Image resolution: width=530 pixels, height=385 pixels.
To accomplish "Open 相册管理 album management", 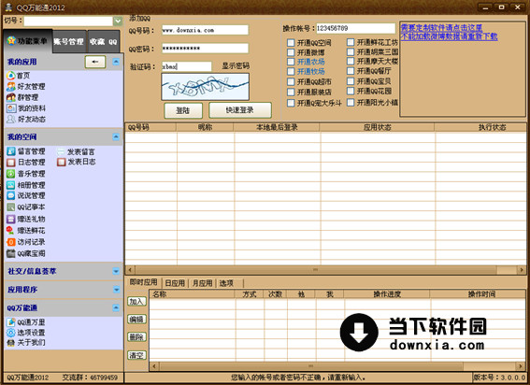I will [x=25, y=185].
